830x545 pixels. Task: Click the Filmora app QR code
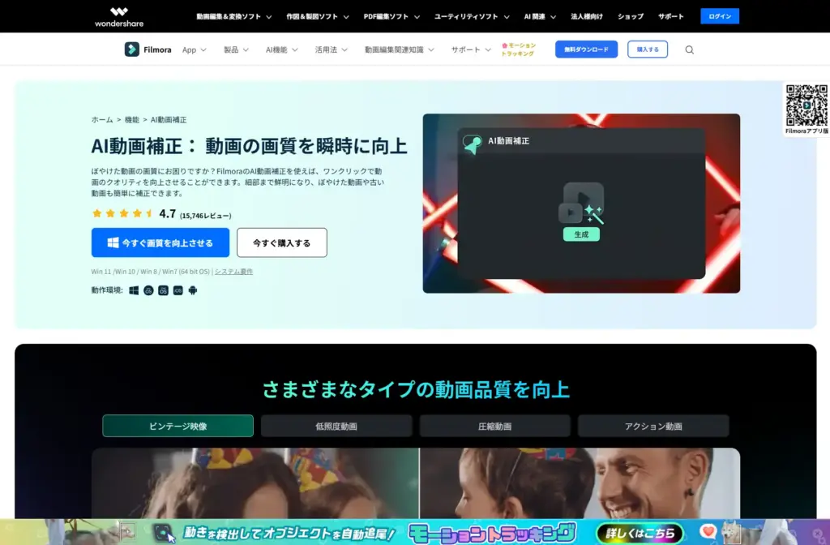(x=806, y=105)
